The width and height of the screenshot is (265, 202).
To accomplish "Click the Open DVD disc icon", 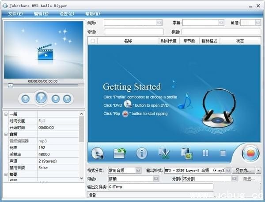I will click(97, 153).
